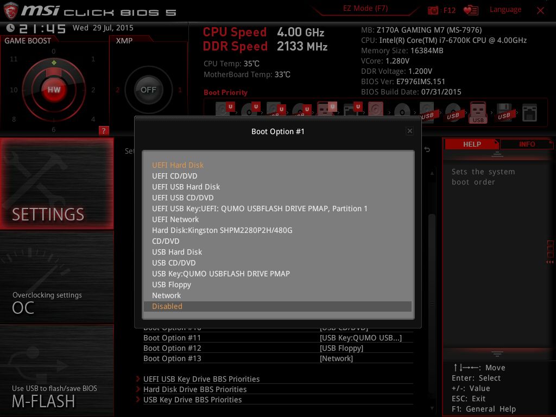The width and height of the screenshot is (556, 417).
Task: Click the UEFI USB key boot icon
Action: click(x=326, y=109)
